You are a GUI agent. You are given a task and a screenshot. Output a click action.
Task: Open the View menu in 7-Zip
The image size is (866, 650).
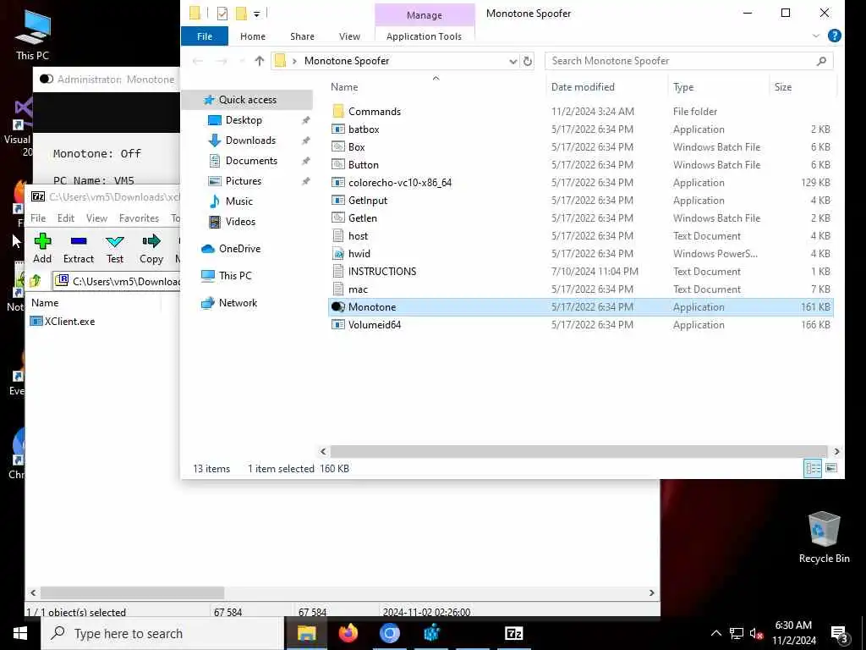click(x=96, y=218)
